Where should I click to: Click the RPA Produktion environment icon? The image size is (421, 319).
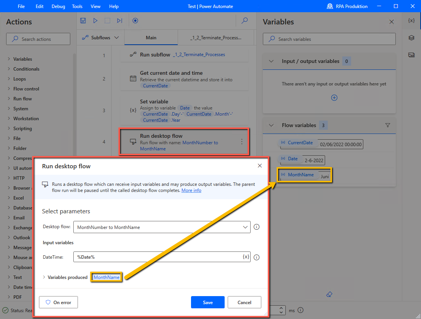pyautogui.click(x=330, y=6)
